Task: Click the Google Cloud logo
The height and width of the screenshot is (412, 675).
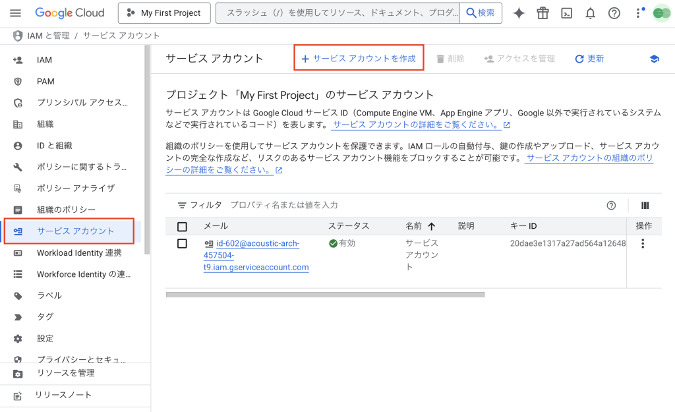Action: [x=70, y=13]
